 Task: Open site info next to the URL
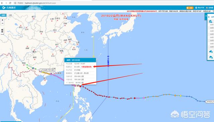pos(15,3)
